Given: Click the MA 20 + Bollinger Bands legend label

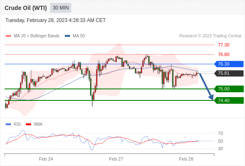Looking at the screenshot, I should 37,36.
